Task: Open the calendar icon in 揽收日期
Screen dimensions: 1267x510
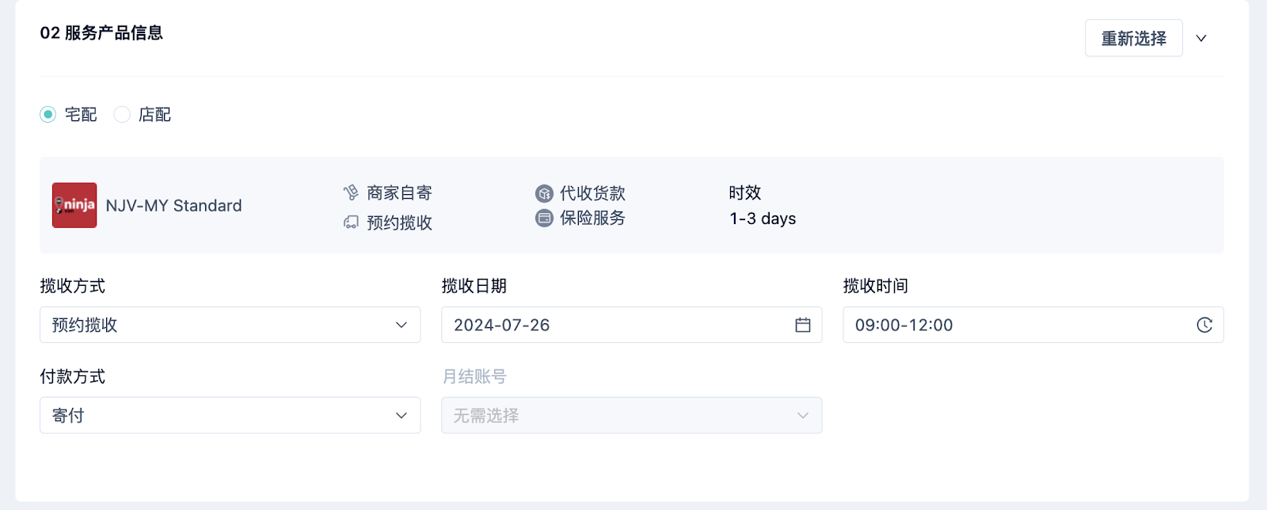Action: (803, 325)
